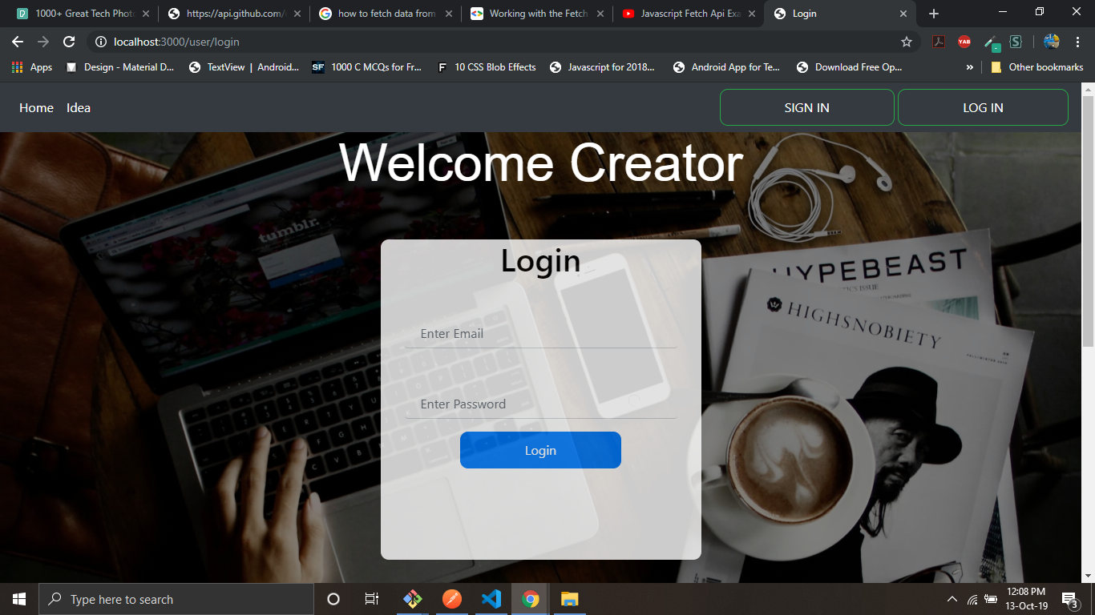Focus the Enter Password field
The height and width of the screenshot is (615, 1095).
click(x=541, y=404)
